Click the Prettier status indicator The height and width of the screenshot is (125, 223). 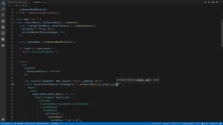214,124
